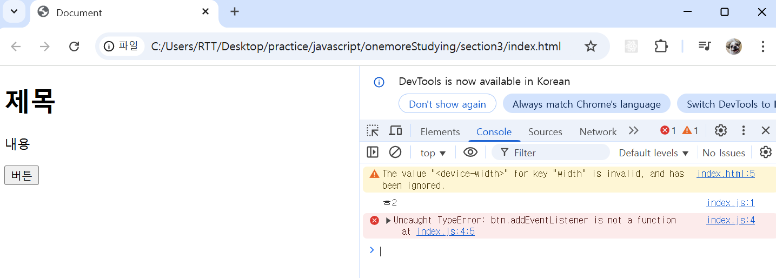This screenshot has width=776, height=278.
Task: Open live expression with the eye icon
Action: click(470, 152)
